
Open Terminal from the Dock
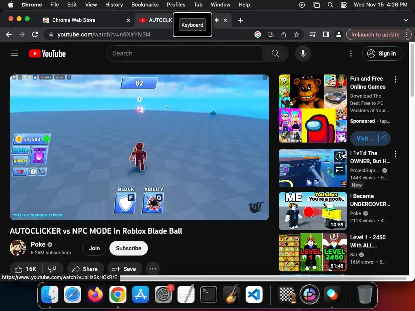coord(209,294)
